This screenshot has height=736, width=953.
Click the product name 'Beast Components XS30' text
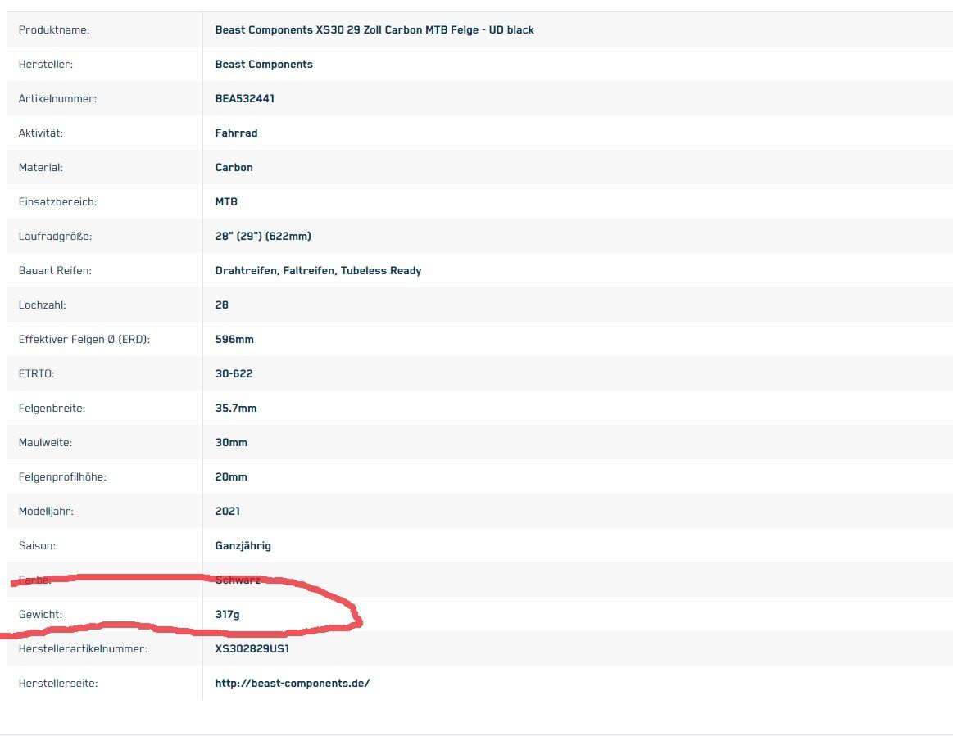(374, 30)
